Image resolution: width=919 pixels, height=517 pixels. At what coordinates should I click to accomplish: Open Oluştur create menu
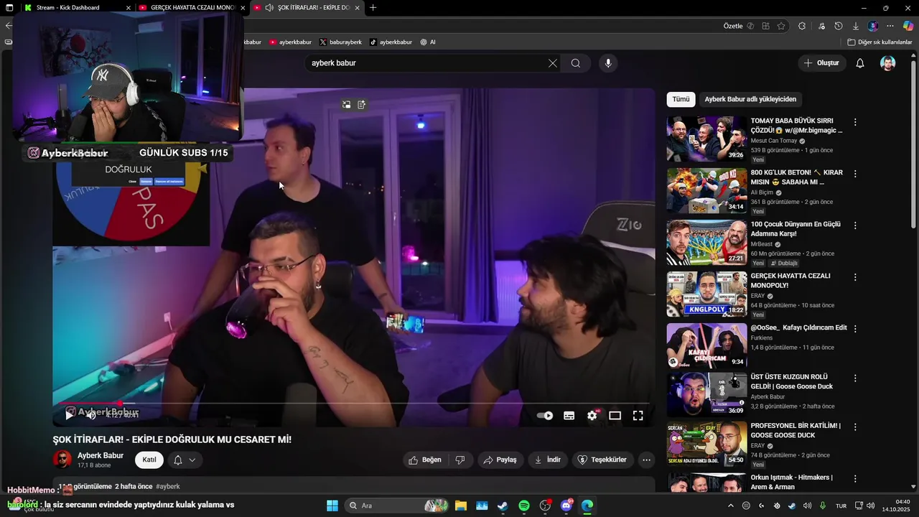coord(821,63)
